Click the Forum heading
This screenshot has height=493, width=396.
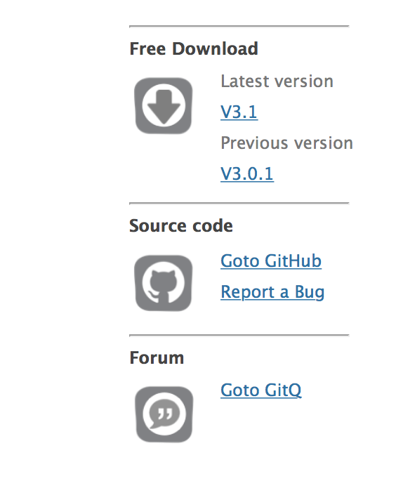157,357
